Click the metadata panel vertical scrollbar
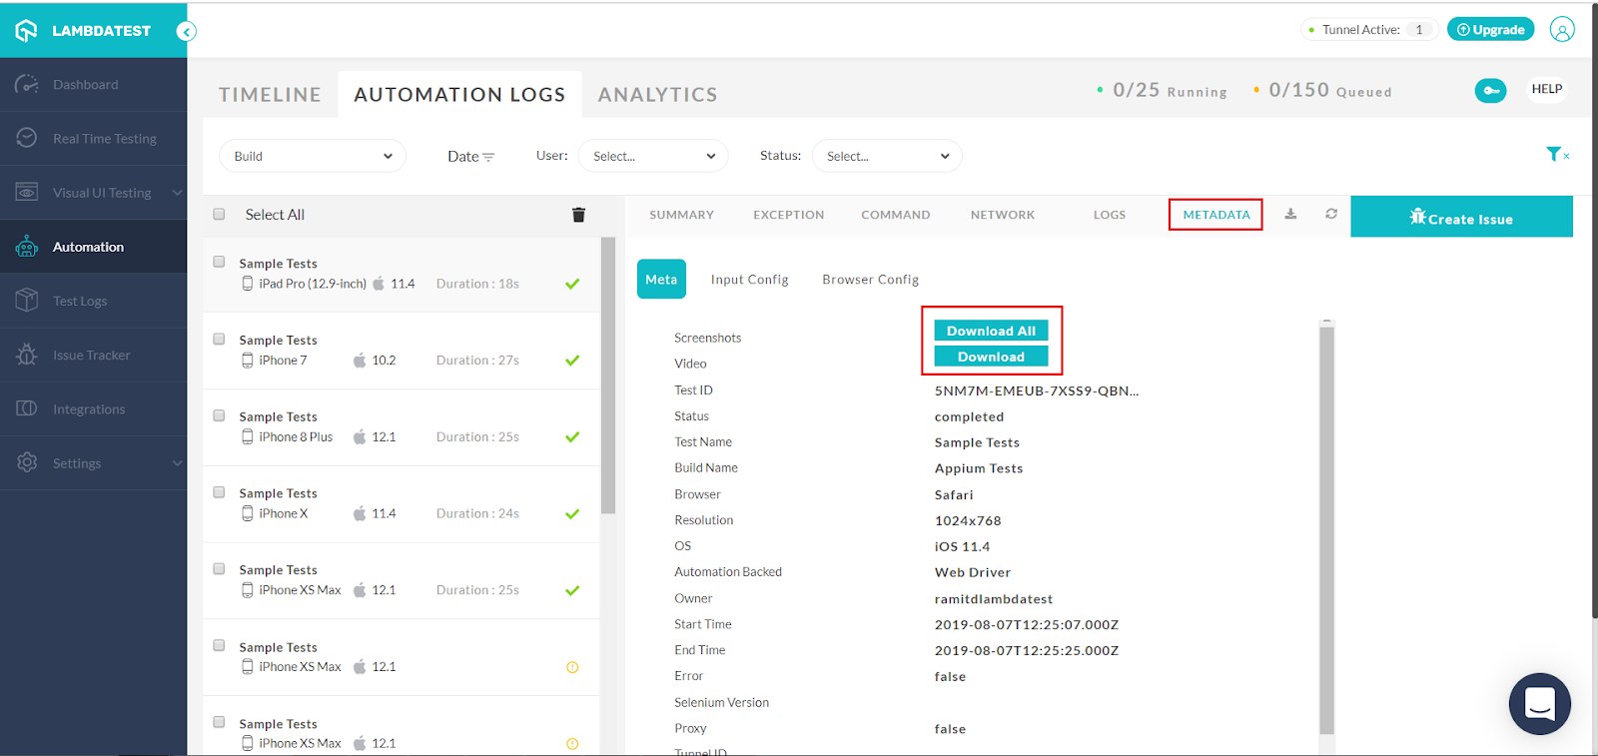The width and height of the screenshot is (1598, 756). click(1326, 529)
